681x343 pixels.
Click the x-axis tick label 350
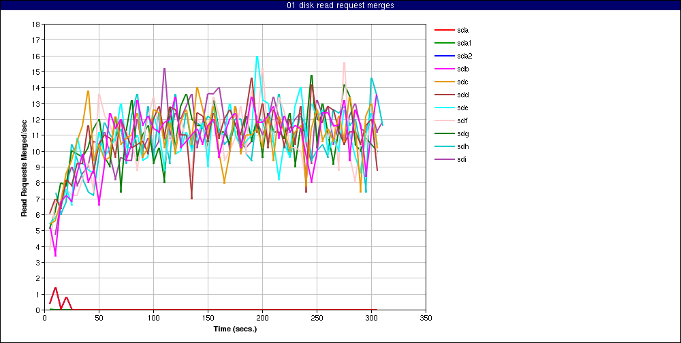tap(426, 318)
